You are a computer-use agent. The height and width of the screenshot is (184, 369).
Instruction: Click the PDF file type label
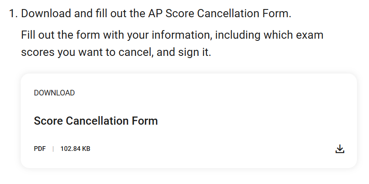40,149
